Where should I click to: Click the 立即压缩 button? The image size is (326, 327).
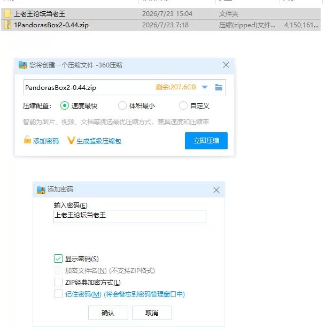(206, 141)
